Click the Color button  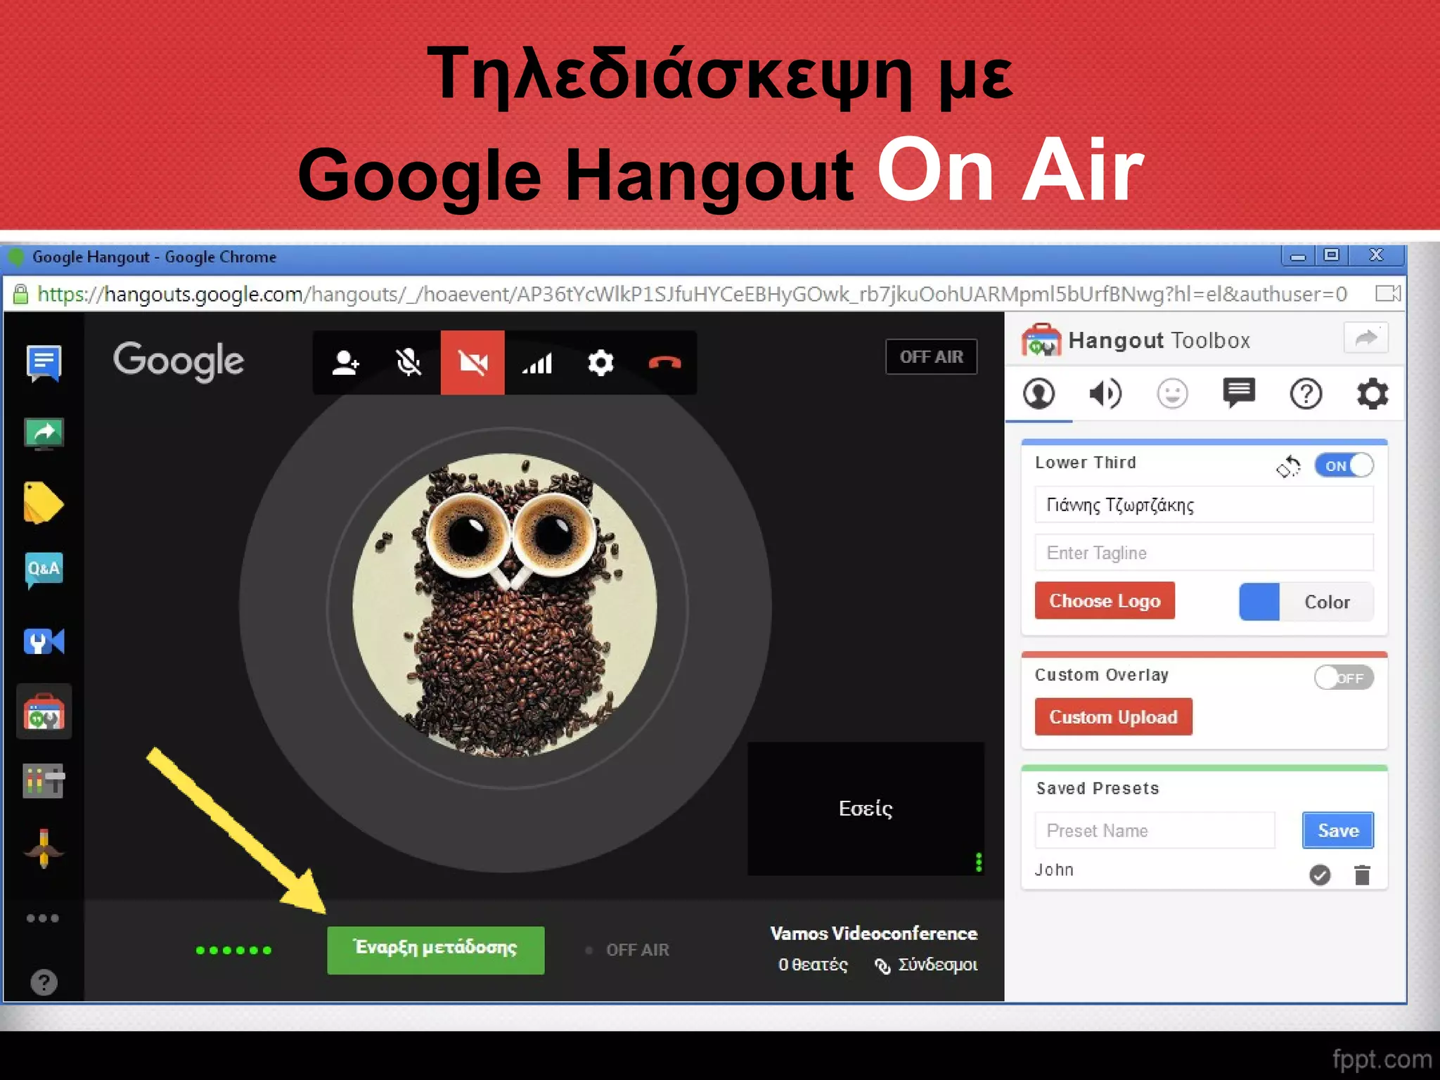[x=1327, y=602]
